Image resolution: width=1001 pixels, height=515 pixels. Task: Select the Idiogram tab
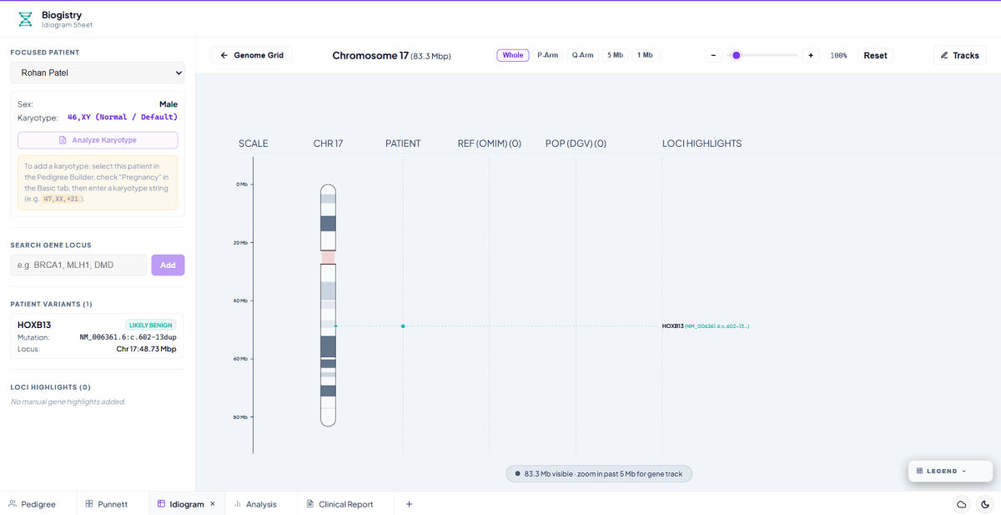[x=181, y=504]
